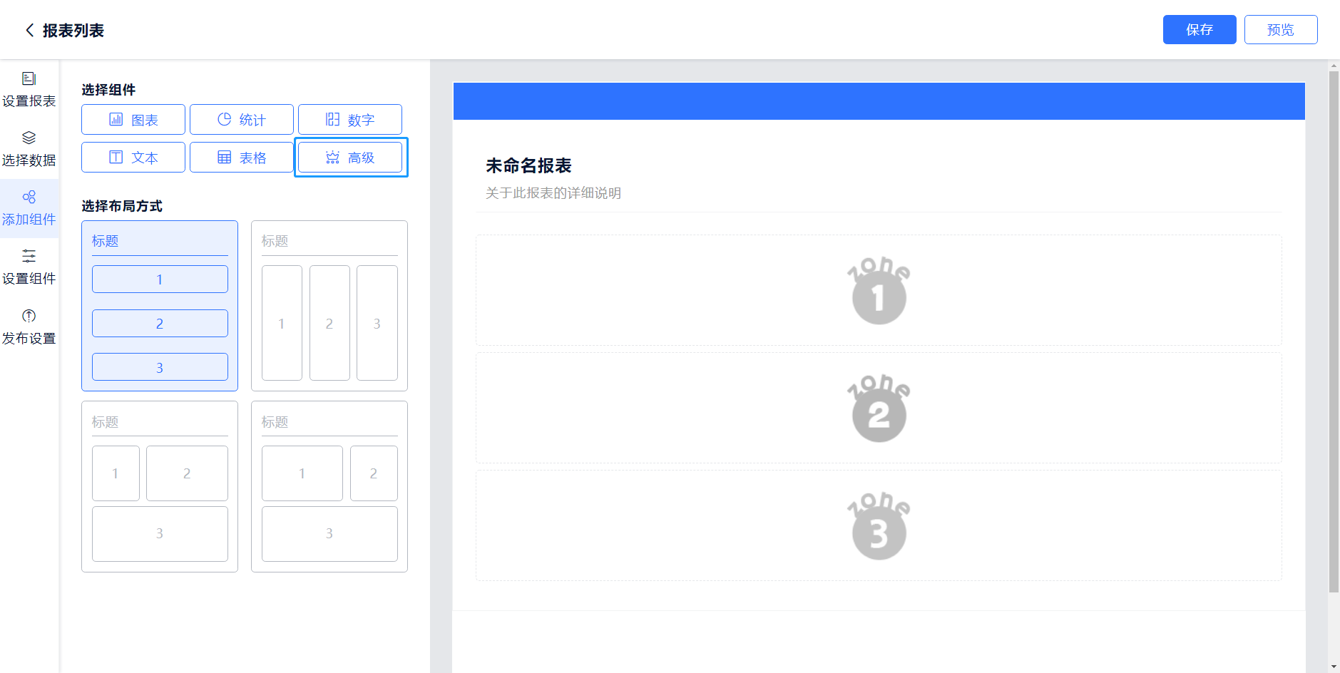Click the back arrow beside 报表列表
This screenshot has width=1340, height=673.
point(29,30)
